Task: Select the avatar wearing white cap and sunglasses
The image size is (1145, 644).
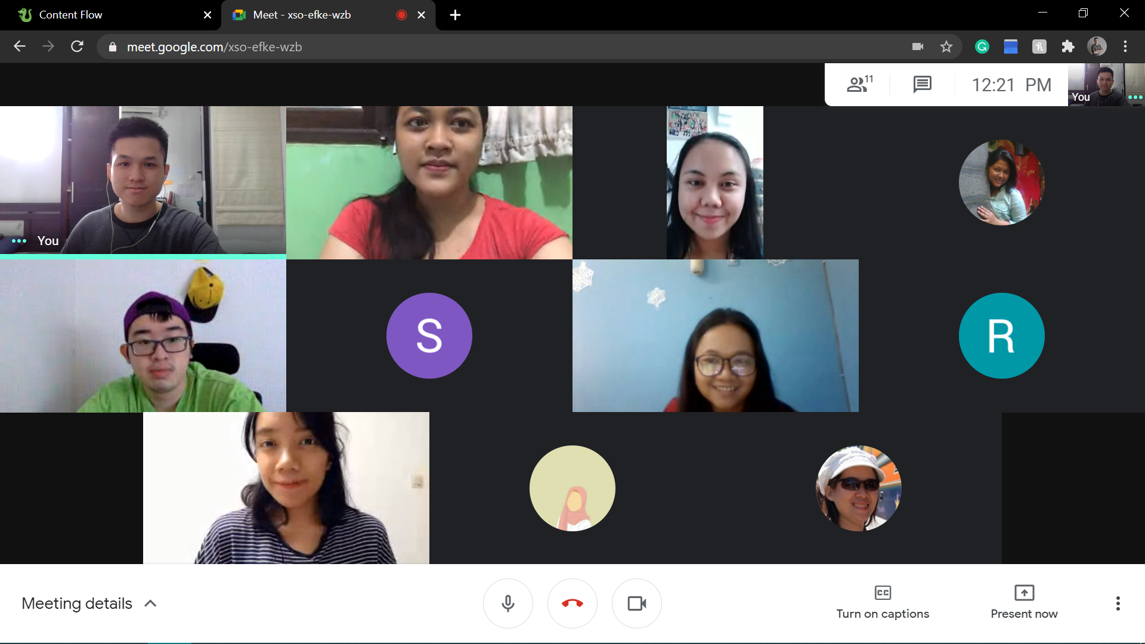Action: [859, 488]
